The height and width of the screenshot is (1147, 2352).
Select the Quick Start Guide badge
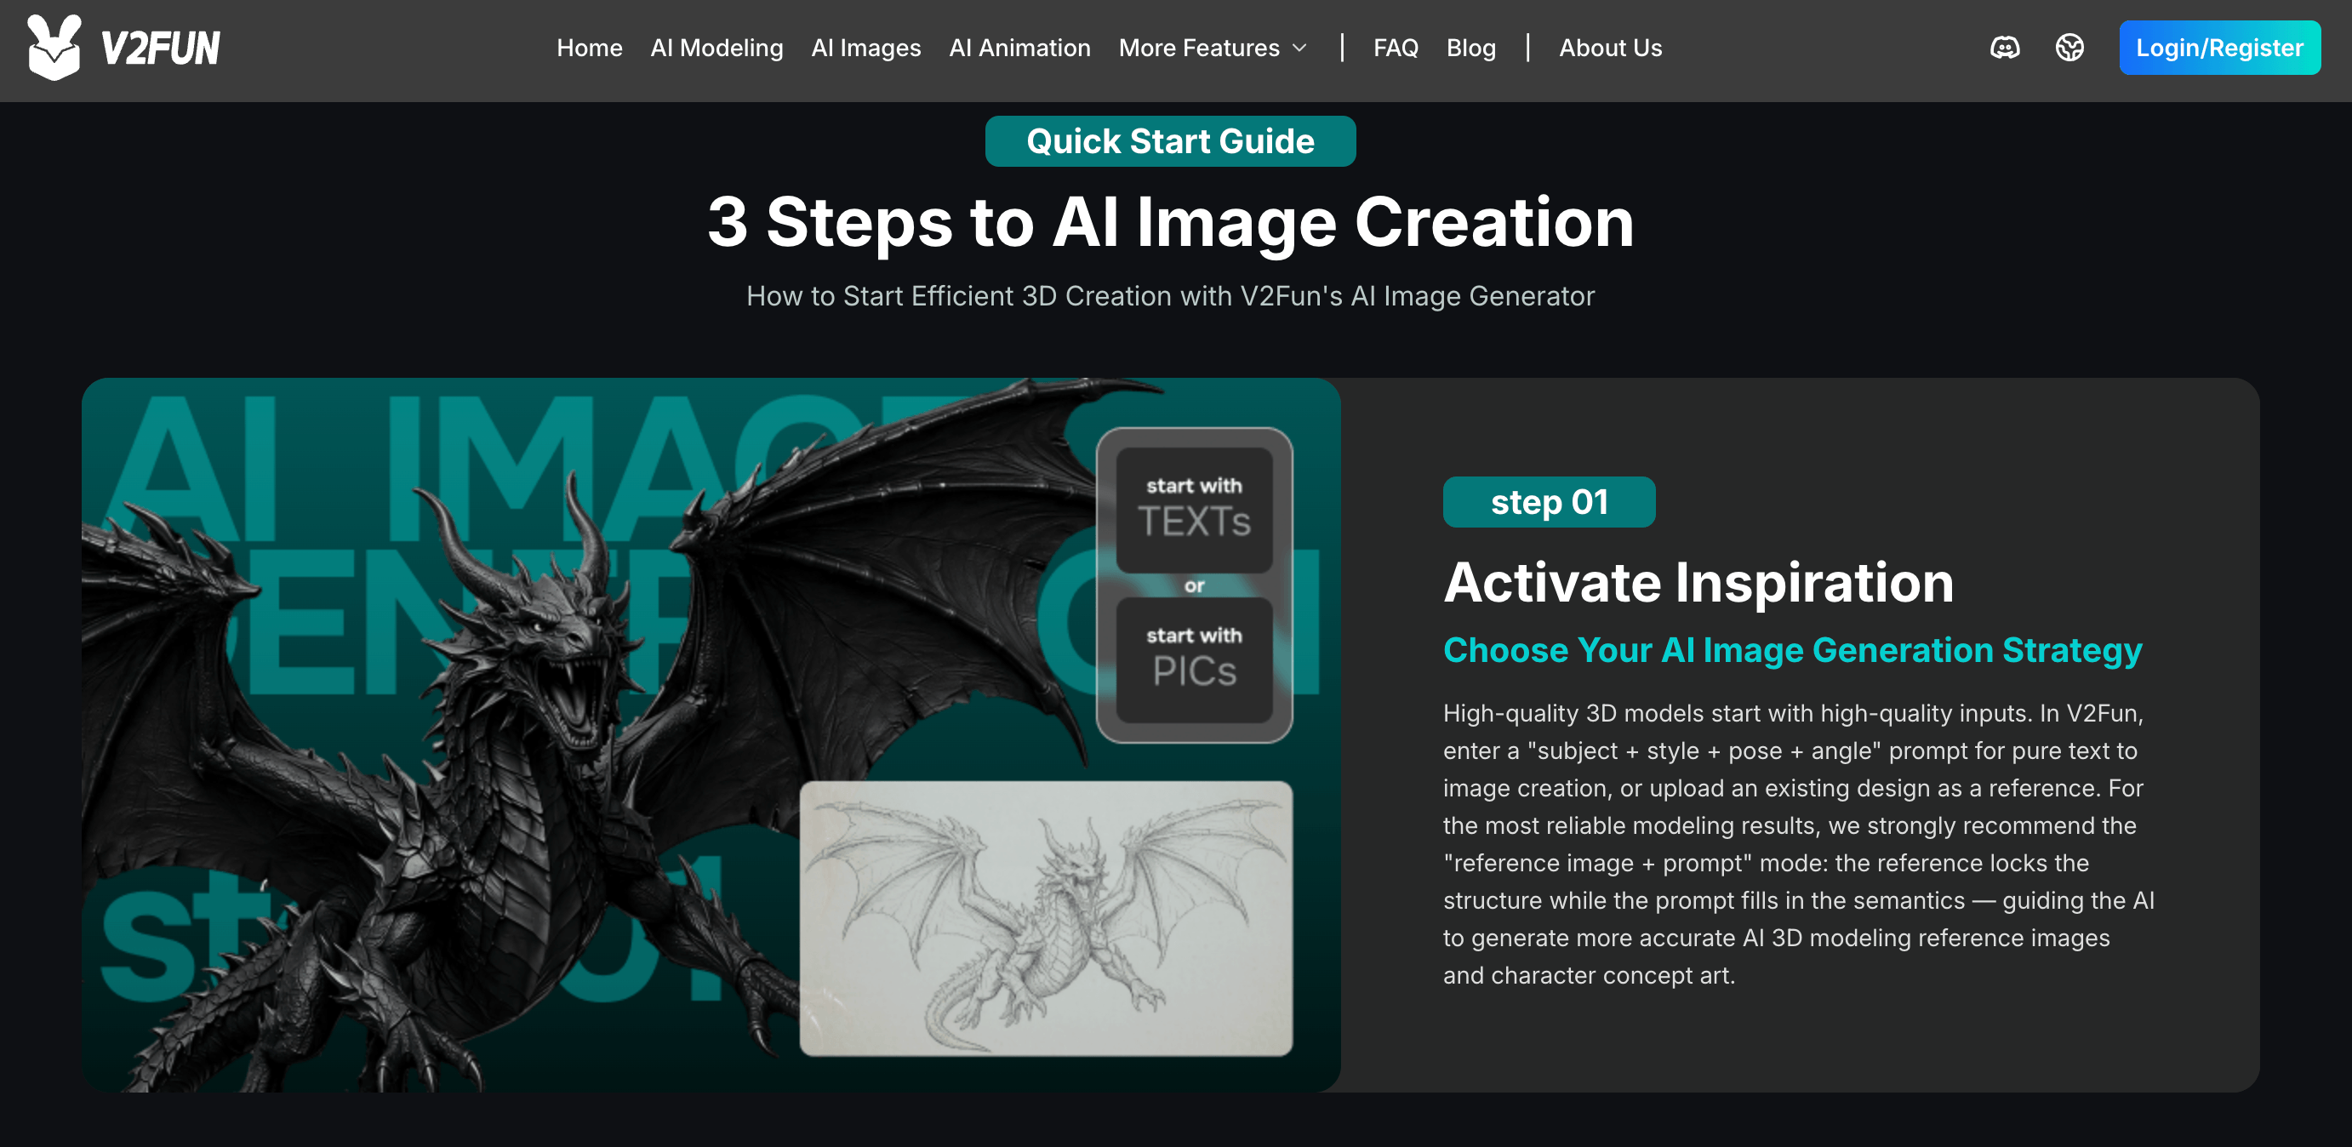[1169, 141]
